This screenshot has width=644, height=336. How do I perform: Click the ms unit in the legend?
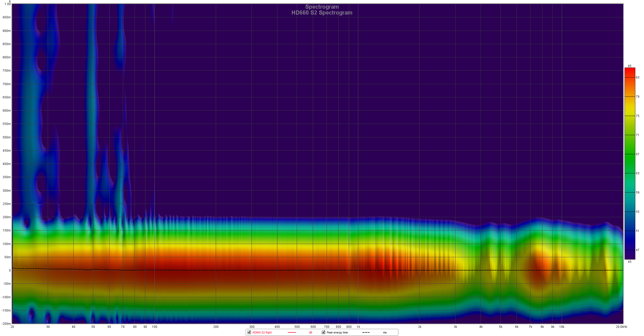click(x=385, y=332)
